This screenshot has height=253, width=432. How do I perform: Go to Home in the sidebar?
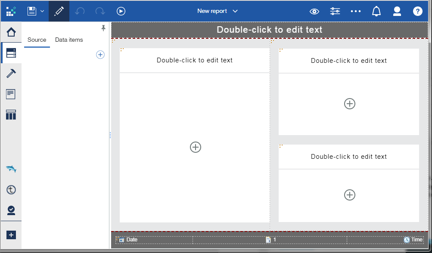11,32
